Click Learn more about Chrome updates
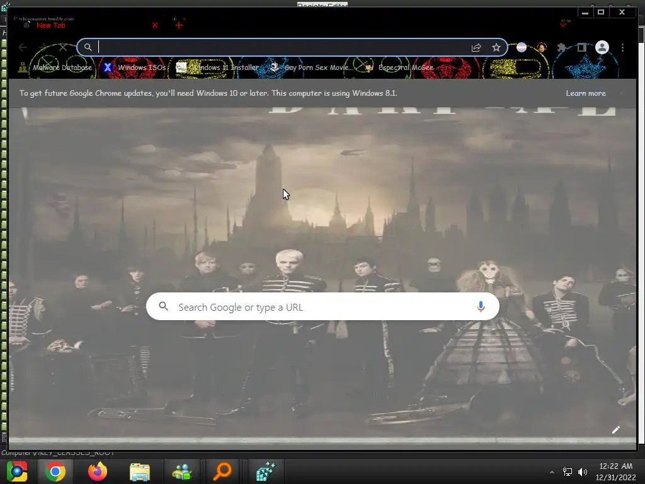Screen dimensions: 645x484 click(585, 93)
